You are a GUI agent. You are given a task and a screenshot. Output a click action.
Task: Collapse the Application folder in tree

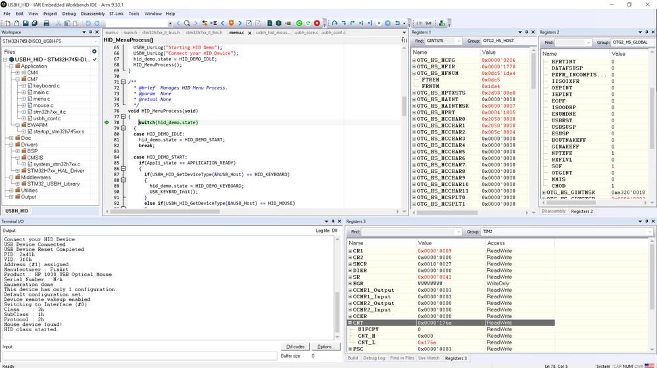point(11,66)
